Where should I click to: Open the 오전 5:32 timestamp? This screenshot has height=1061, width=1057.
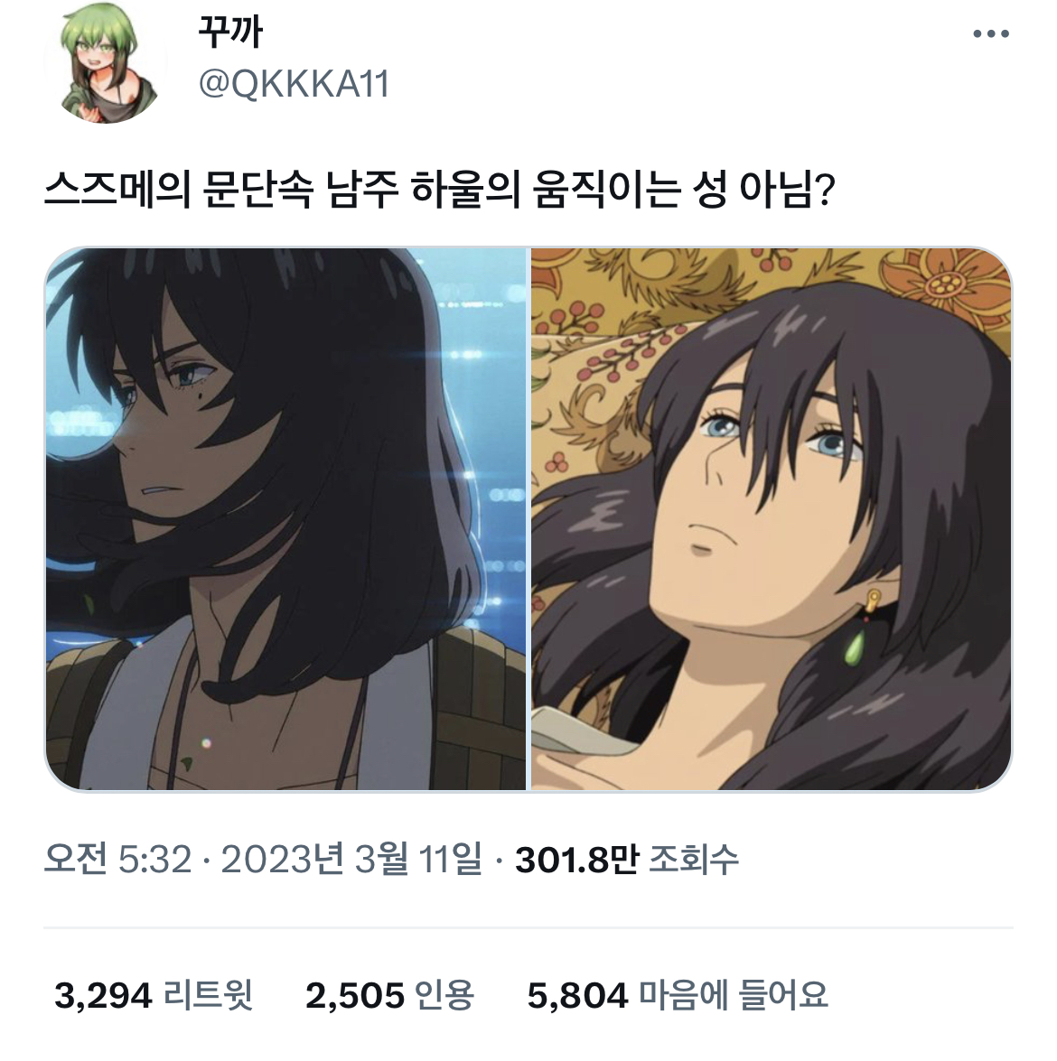117,860
